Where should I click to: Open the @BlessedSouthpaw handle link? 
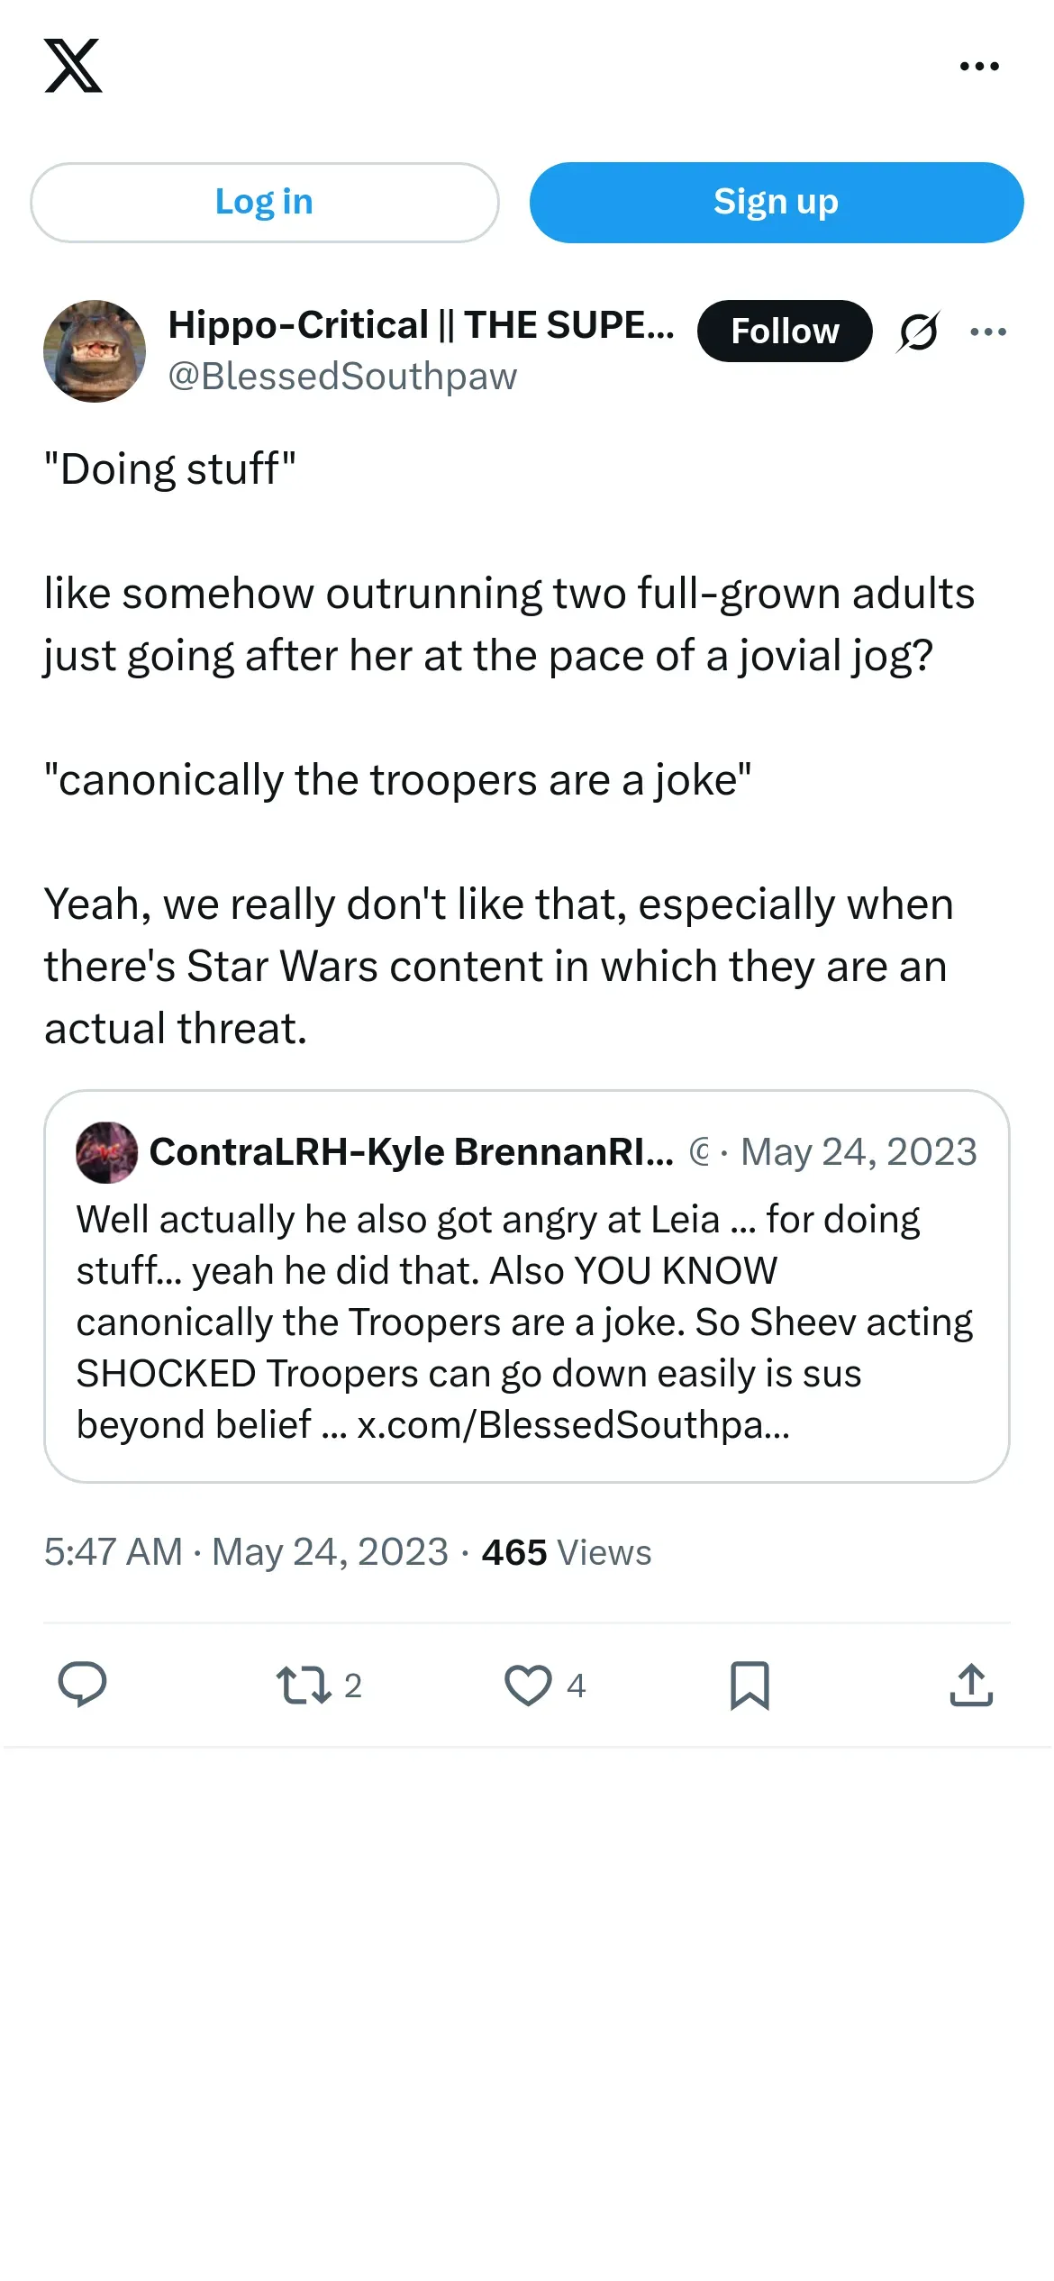click(x=342, y=377)
